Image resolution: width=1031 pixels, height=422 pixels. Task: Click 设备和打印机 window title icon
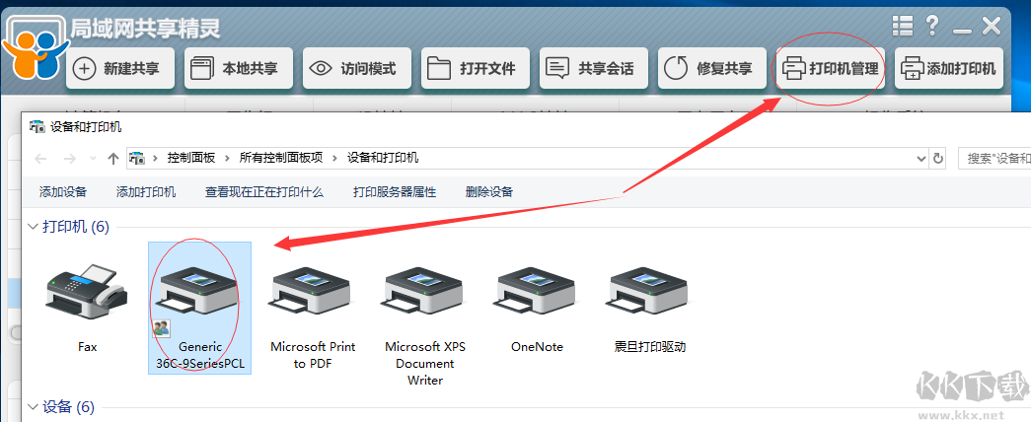37,127
